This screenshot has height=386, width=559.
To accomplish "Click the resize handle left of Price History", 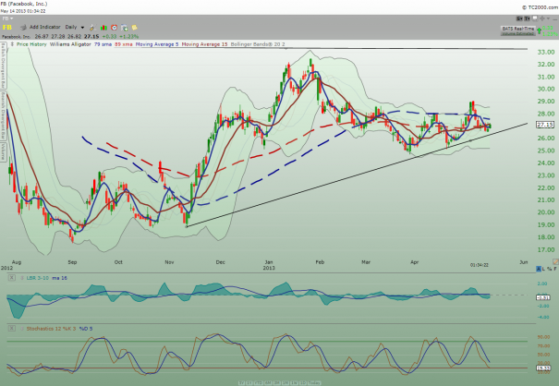I will (x=12, y=44).
